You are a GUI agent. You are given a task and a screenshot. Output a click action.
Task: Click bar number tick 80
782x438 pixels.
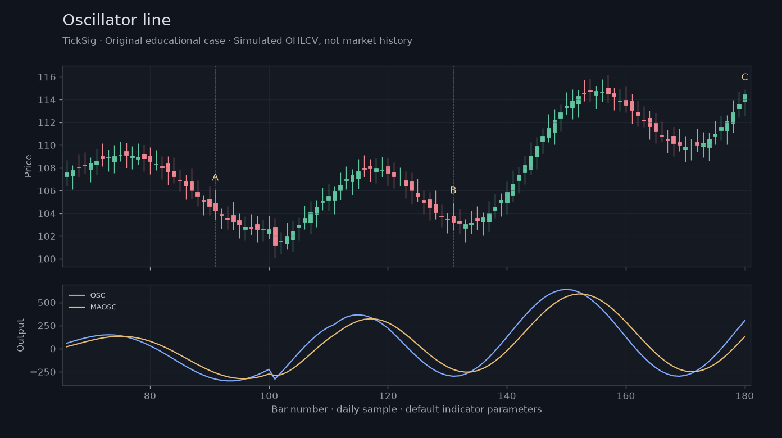point(150,395)
